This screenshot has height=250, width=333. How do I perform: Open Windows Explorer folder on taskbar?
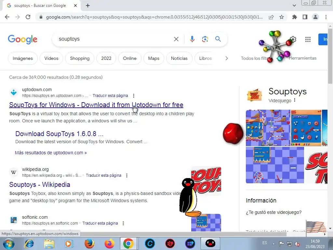[x=49, y=243]
